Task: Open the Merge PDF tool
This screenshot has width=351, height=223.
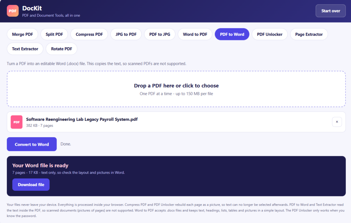Action: click(x=22, y=34)
